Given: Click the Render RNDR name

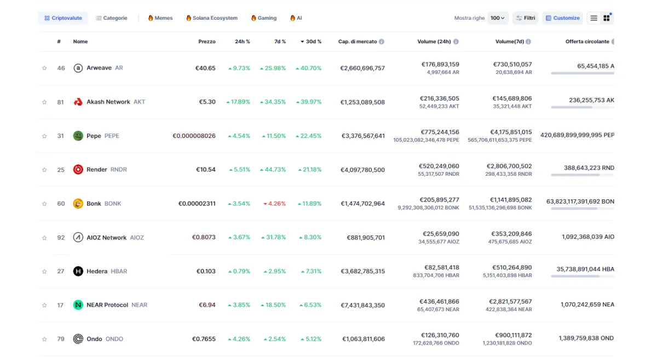Looking at the screenshot, I should pyautogui.click(x=107, y=170).
